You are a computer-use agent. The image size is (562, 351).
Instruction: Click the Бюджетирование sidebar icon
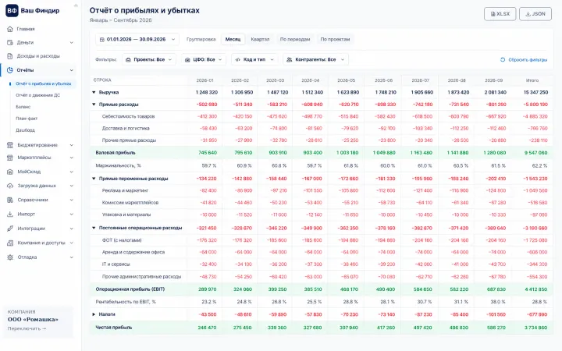[10, 145]
